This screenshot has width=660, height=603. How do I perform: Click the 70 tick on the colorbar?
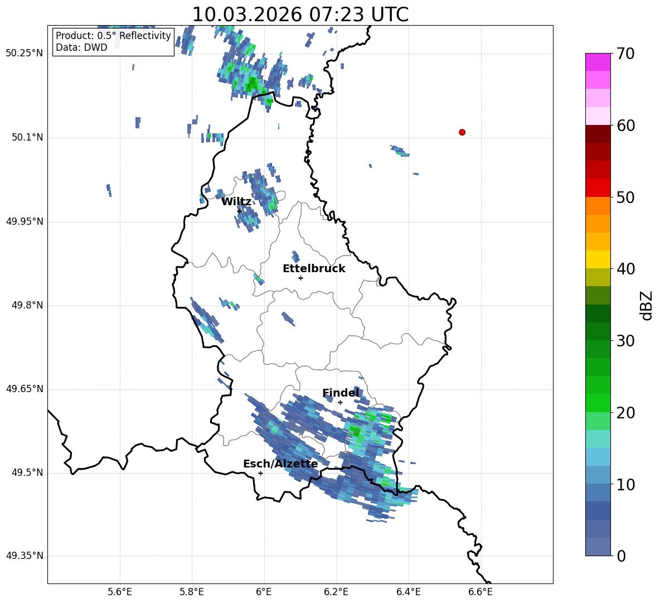(625, 54)
